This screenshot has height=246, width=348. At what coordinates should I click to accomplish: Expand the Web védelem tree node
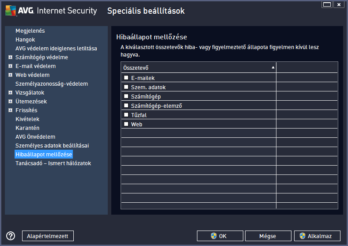tap(10, 75)
